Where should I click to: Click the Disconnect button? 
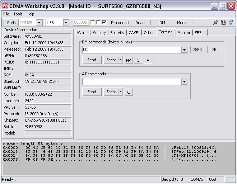tap(120, 23)
